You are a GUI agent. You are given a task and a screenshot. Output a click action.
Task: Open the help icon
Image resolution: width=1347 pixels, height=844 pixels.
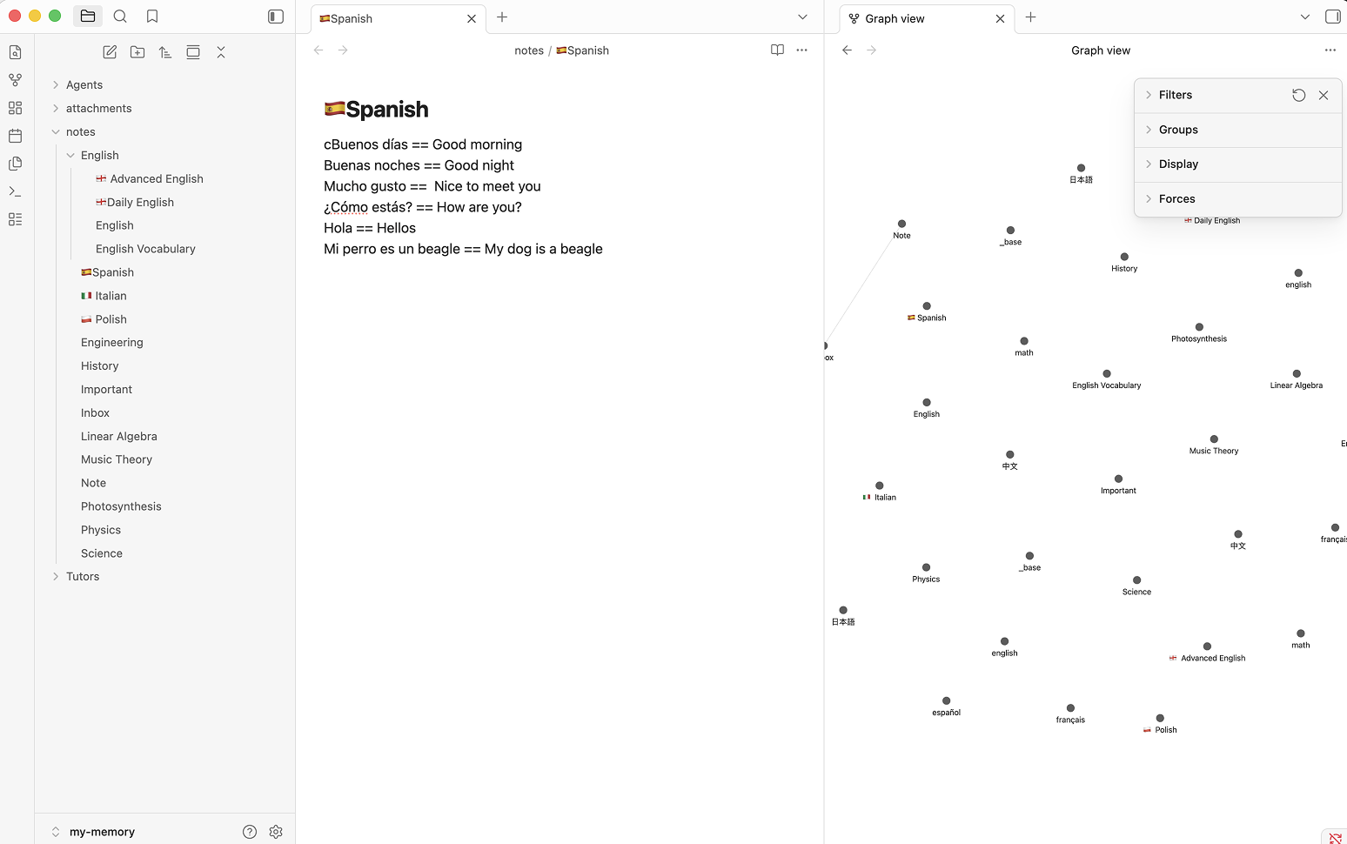click(250, 832)
